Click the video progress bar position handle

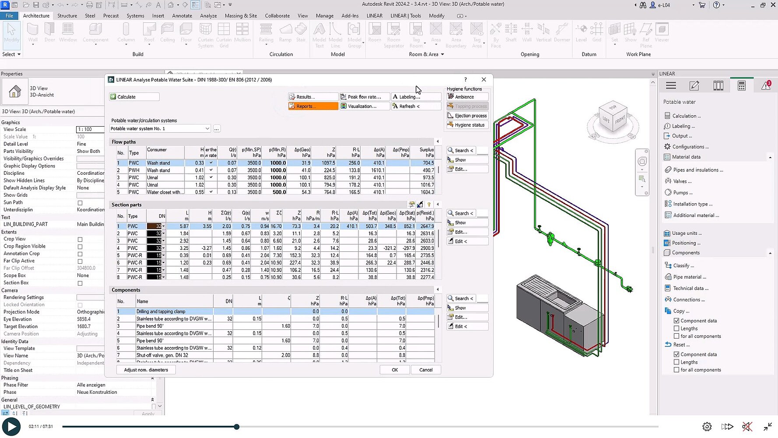click(x=237, y=427)
